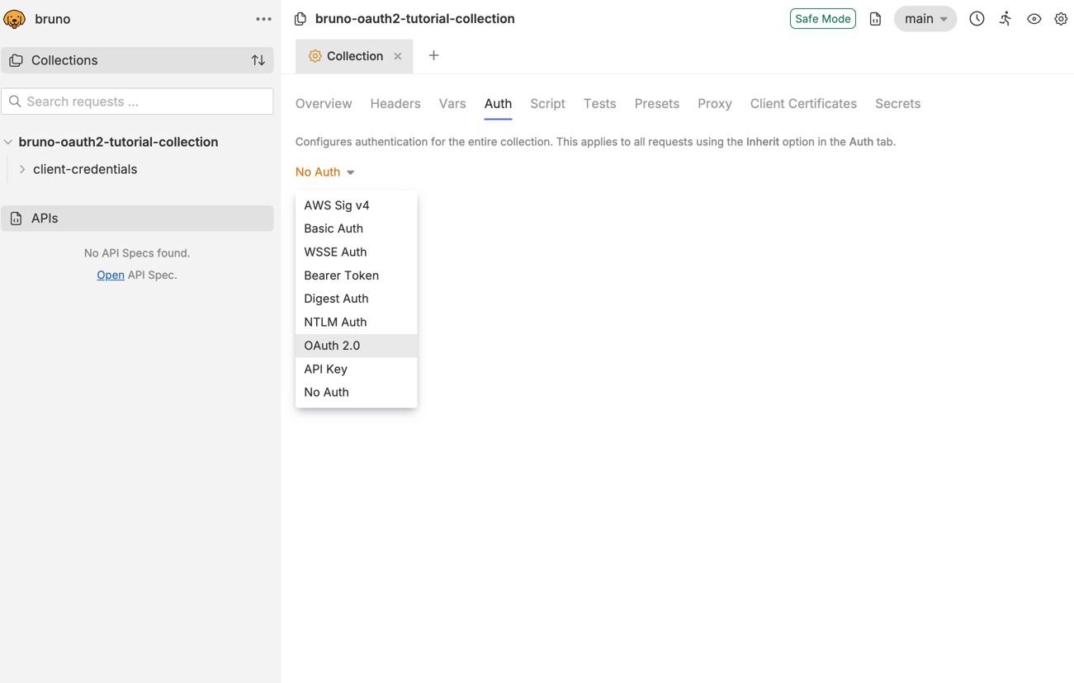Collapse the bruno-oauth2-tutorial-collection tree
The image size is (1074, 683).
click(8, 141)
